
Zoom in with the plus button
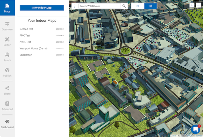pos(192,5)
